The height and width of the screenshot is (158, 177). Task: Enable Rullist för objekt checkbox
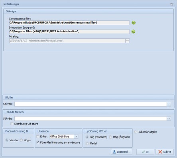click(x=136, y=132)
